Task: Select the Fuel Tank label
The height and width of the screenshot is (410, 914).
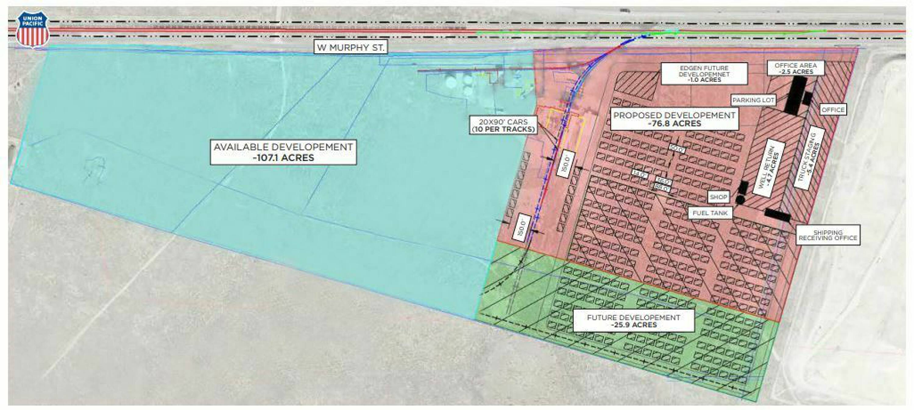Action: 710,213
